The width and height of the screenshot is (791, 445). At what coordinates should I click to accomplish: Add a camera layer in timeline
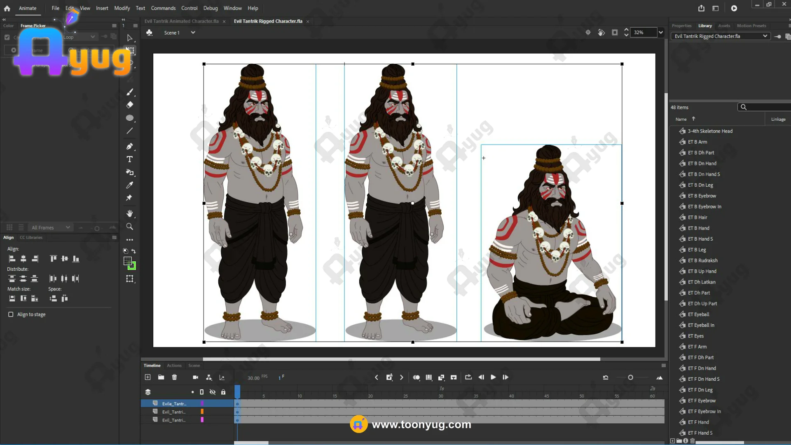pos(195,377)
